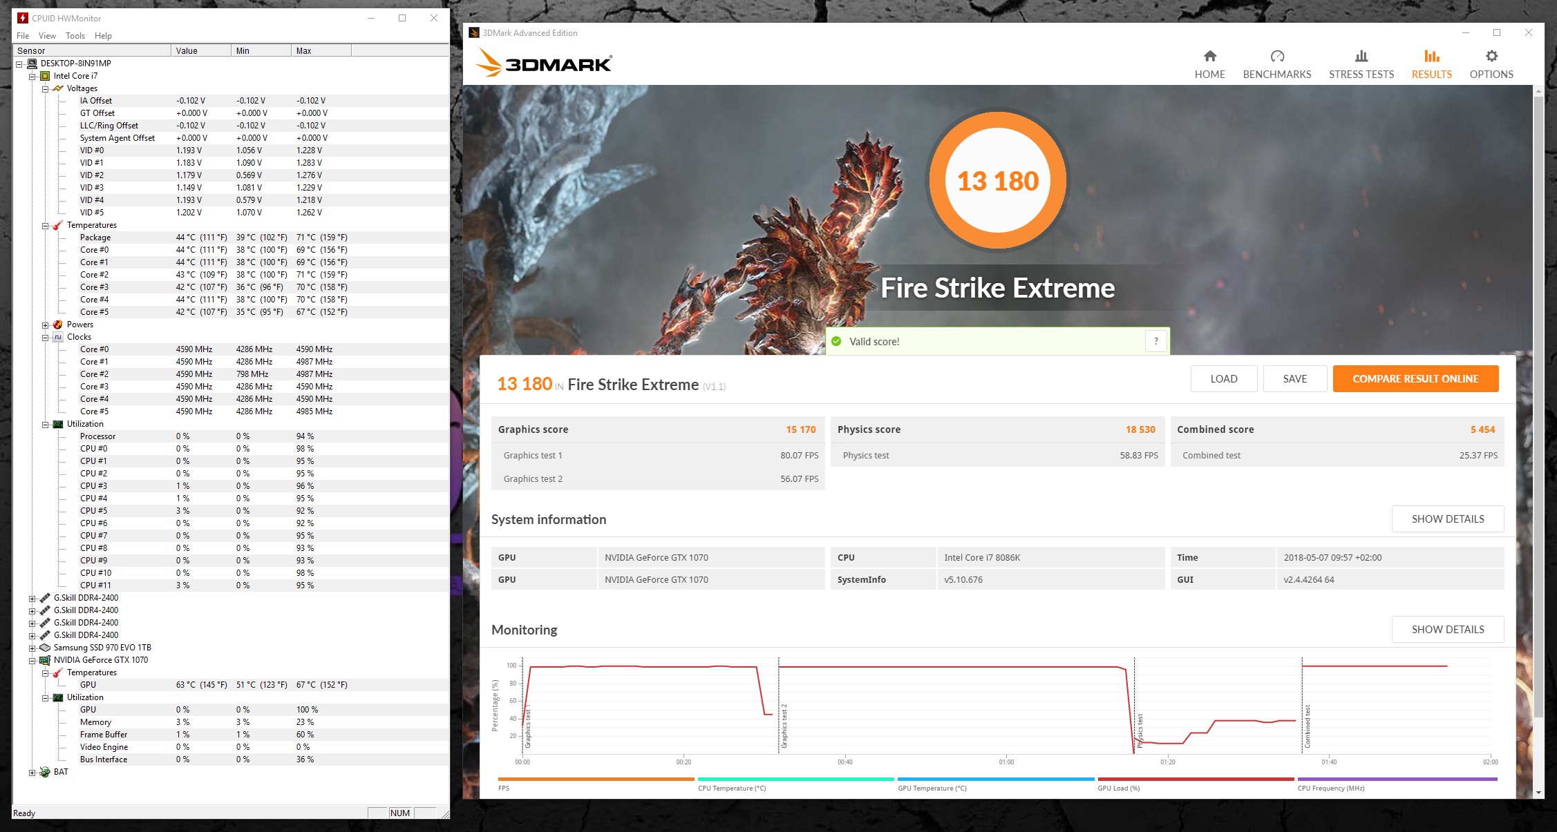Click the NVIDIA GeForce GTX 1070 card icon
This screenshot has height=832, width=1557.
coord(45,660)
